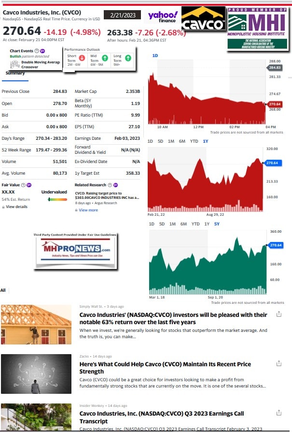Click the red 270.64 intraday price marker

pyautogui.click(x=274, y=104)
